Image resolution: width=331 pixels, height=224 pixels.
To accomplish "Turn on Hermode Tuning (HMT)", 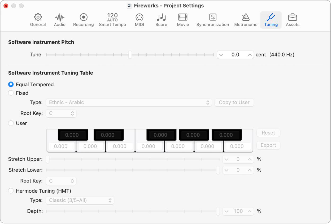I will [x=11, y=191].
